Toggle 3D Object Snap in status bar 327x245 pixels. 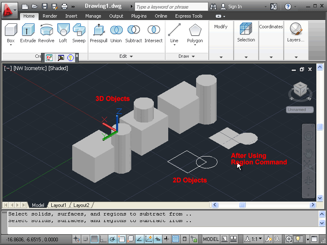click(130, 239)
